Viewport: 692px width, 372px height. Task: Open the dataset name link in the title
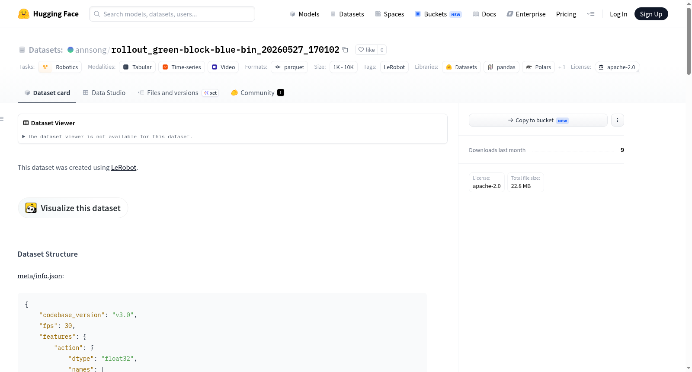coord(225,50)
